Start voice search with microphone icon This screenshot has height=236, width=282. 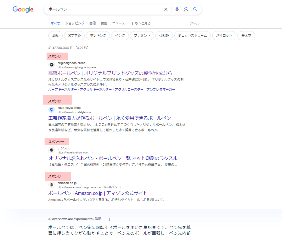(x=177, y=9)
